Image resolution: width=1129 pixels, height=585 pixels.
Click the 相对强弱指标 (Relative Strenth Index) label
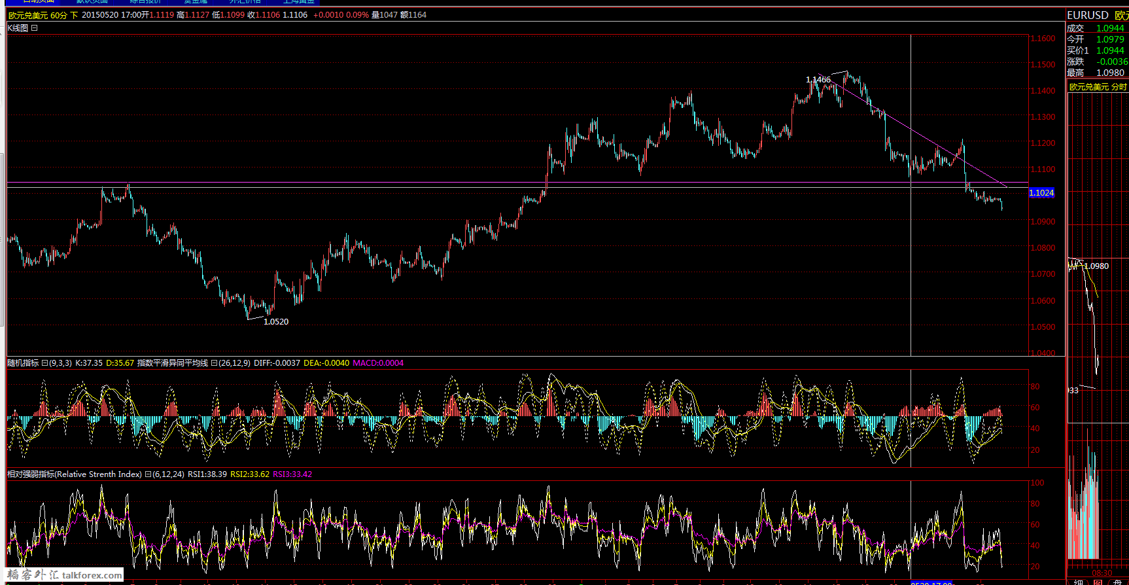pos(74,474)
